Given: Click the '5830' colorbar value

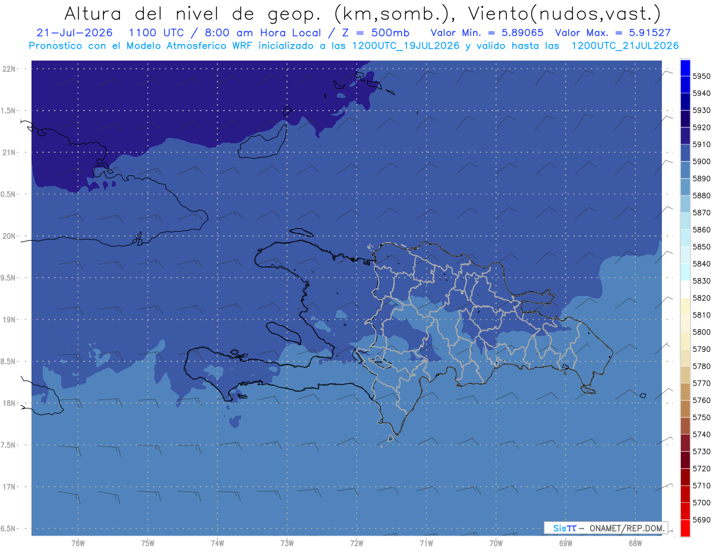Looking at the screenshot, I should (701, 281).
